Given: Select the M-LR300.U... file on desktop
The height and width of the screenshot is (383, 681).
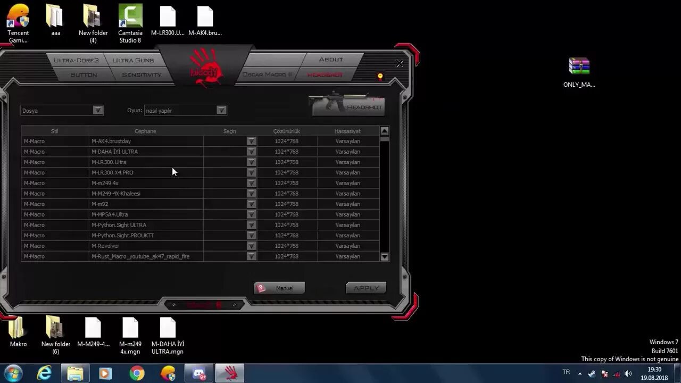Looking at the screenshot, I should [x=168, y=21].
